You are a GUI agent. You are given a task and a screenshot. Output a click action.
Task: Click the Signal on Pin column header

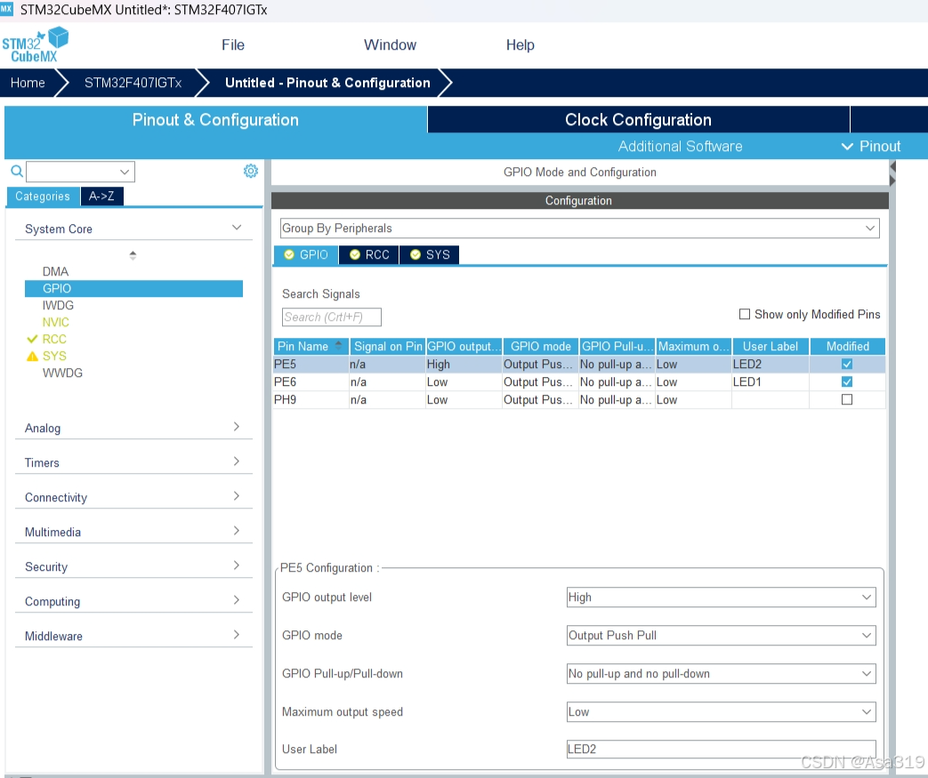click(387, 346)
